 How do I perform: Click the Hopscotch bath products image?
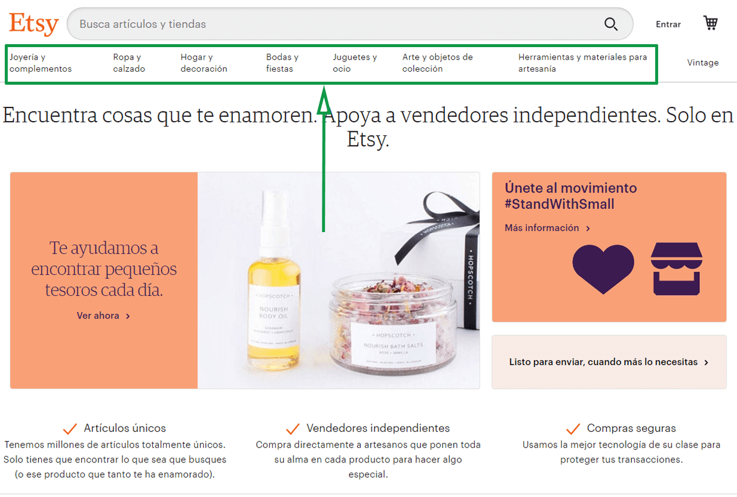point(339,280)
